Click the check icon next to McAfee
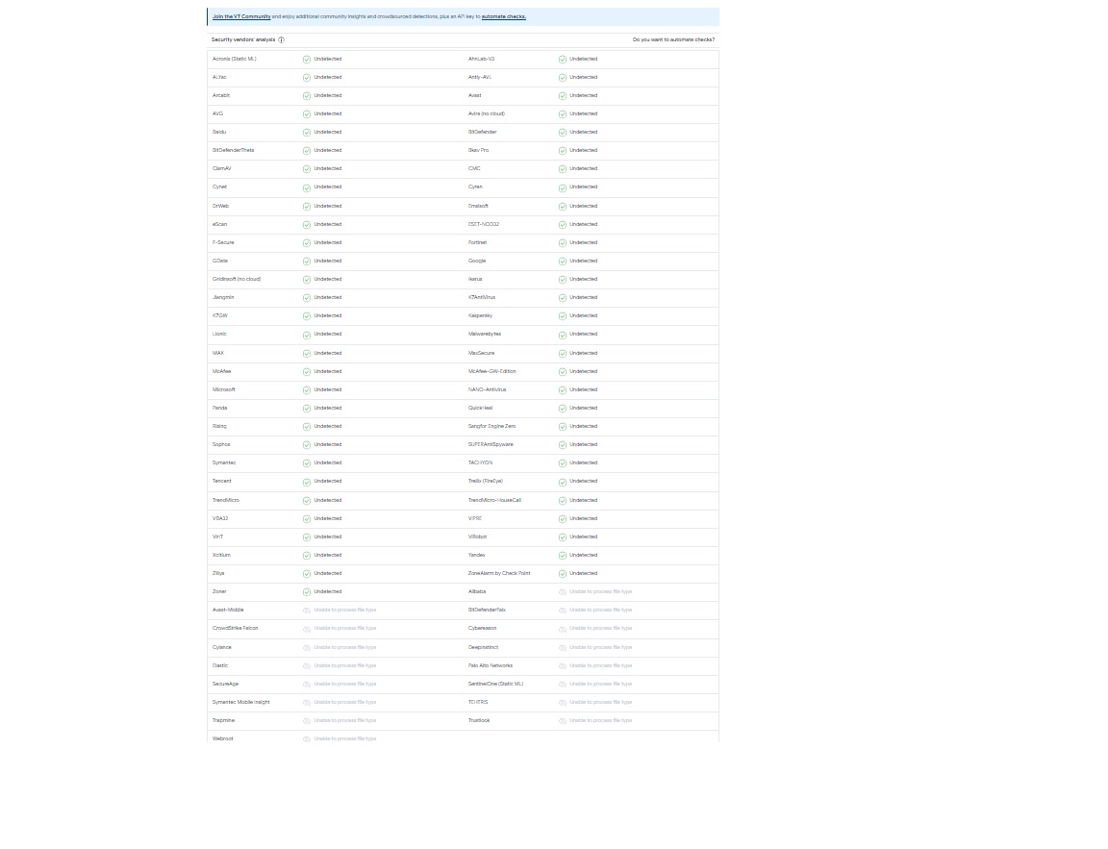This screenshot has width=1108, height=849. pyautogui.click(x=307, y=371)
